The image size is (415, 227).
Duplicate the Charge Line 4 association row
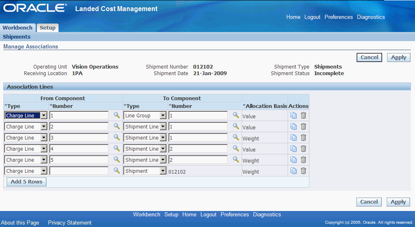293,149
